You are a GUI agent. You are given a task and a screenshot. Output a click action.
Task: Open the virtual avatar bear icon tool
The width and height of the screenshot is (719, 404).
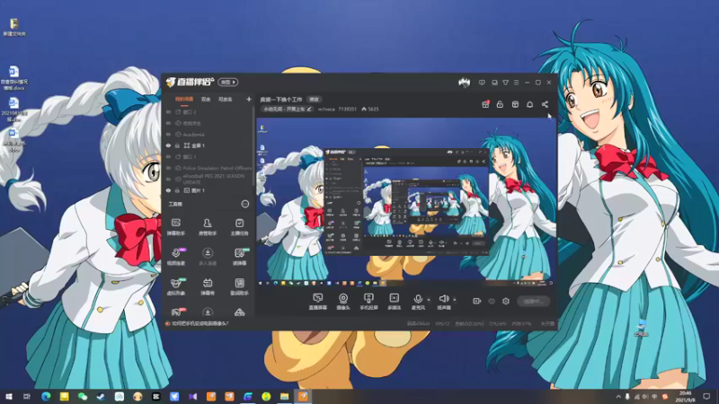pos(176,286)
